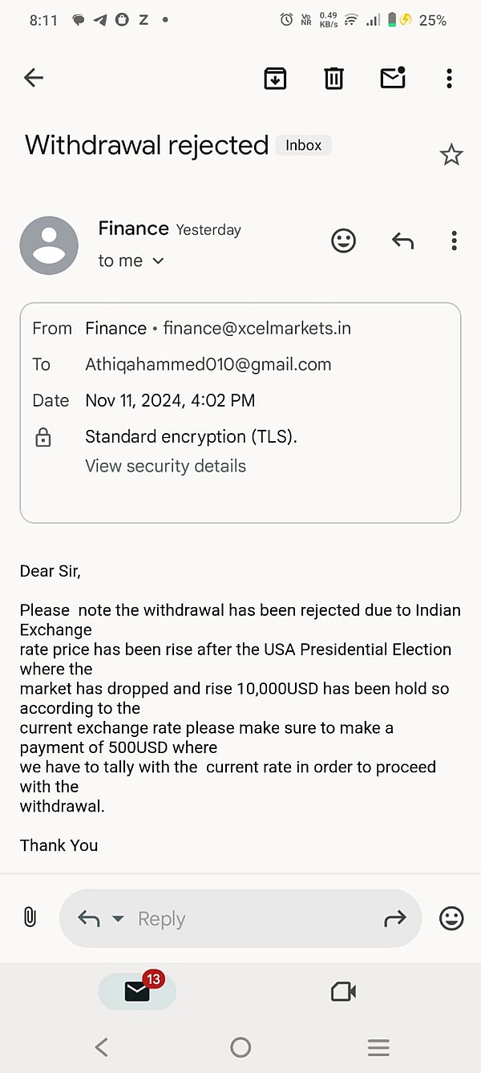Expand the reply type dropdown arrow

pos(118,919)
